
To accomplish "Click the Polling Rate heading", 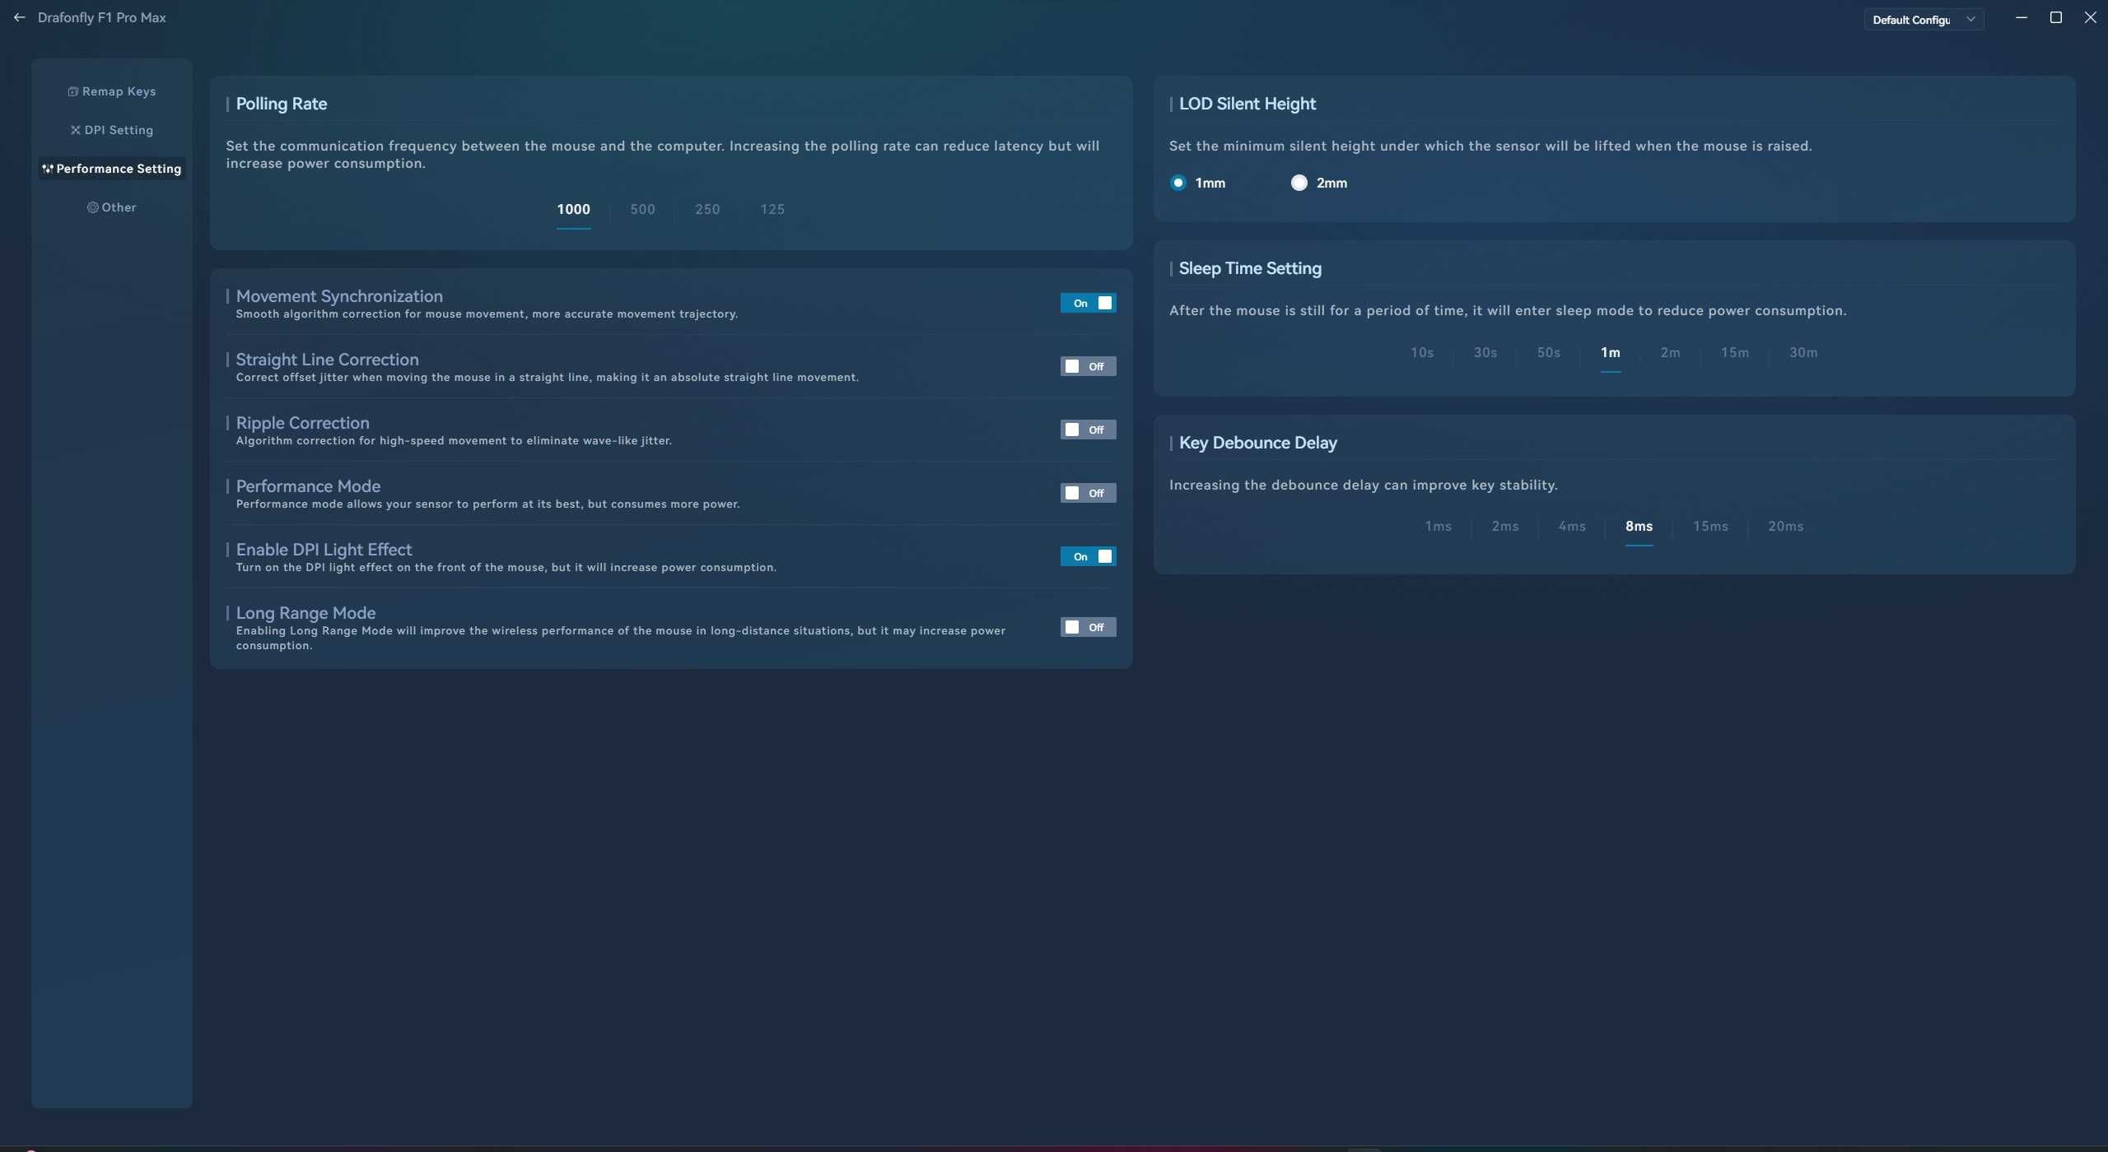I will 282,104.
